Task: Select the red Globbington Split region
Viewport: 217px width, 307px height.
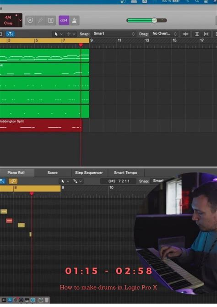Action: 41,125
